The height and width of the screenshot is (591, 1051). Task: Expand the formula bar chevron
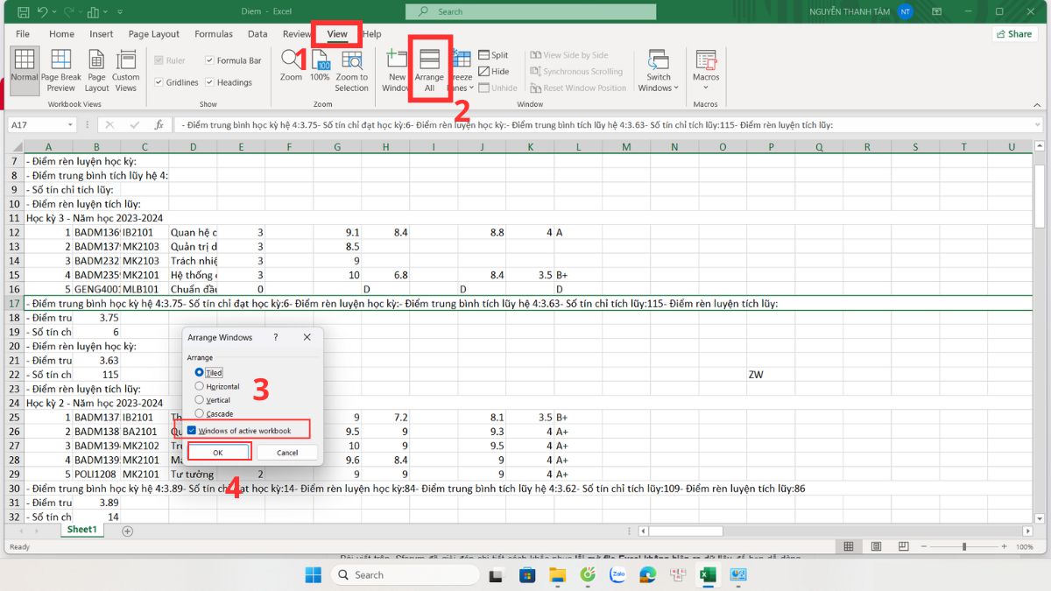(1036, 124)
